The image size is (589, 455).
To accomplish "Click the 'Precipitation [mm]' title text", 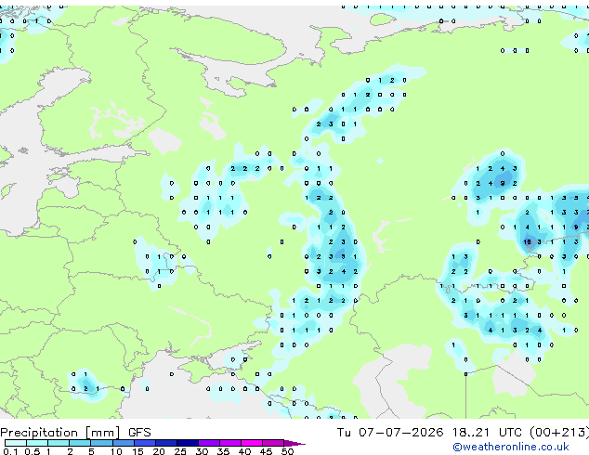I will point(60,433).
